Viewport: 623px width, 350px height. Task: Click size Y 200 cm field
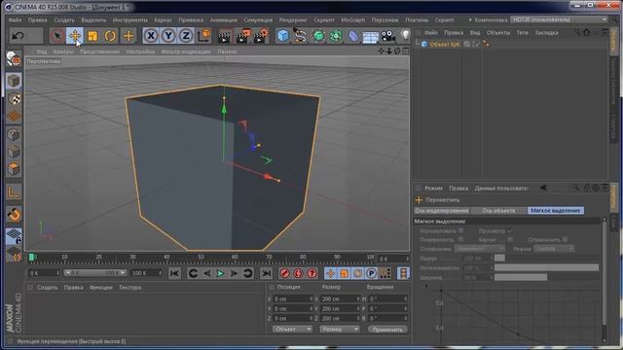tap(340, 309)
